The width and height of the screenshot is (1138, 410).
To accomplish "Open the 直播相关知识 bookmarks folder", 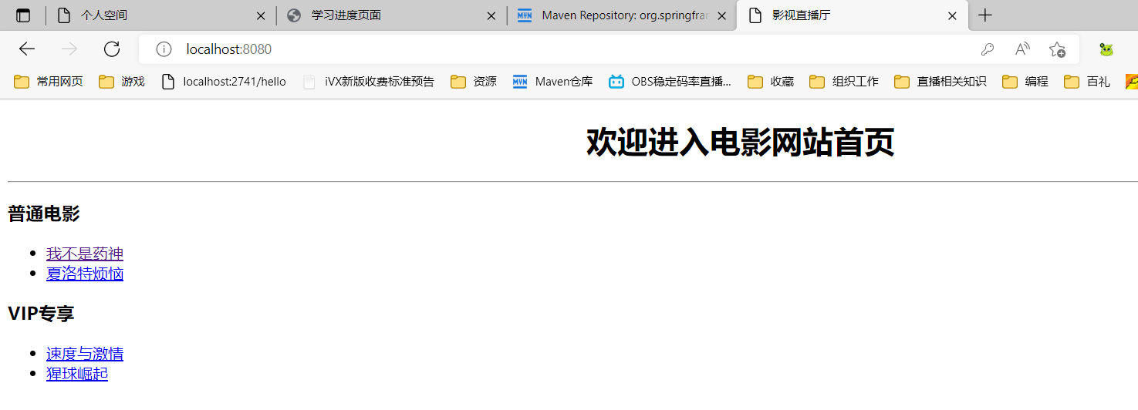I will [x=940, y=82].
